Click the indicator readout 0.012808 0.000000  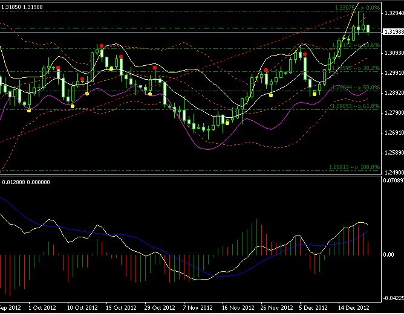point(26,182)
